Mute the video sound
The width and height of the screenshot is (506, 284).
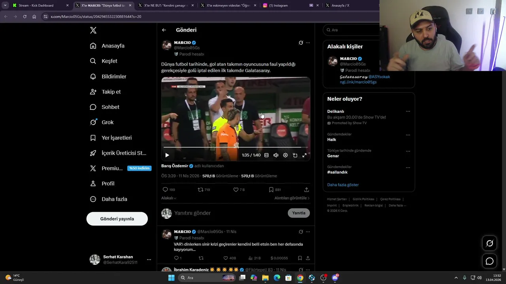click(x=276, y=155)
